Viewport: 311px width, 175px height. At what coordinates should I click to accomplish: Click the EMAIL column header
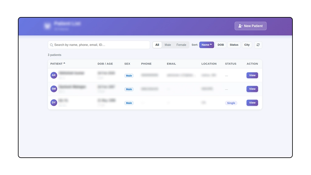[171, 64]
